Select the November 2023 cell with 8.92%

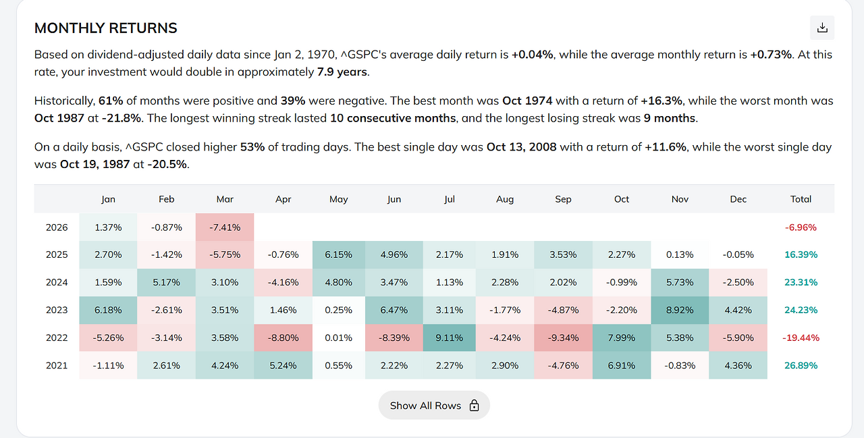pos(680,310)
